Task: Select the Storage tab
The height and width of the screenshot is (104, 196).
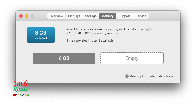Action: click(91, 16)
